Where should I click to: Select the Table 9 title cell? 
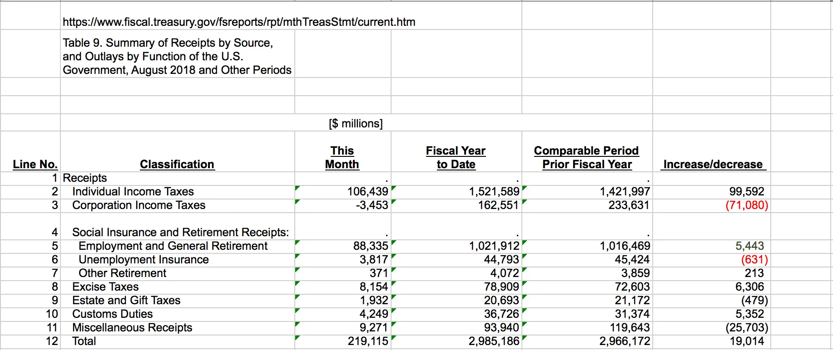point(177,56)
